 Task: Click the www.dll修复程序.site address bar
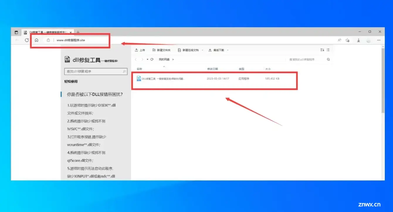(71, 40)
